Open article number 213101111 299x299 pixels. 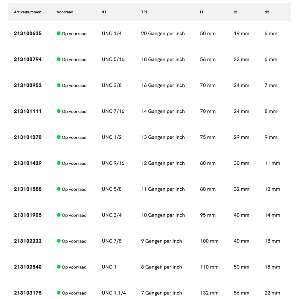tap(28, 111)
